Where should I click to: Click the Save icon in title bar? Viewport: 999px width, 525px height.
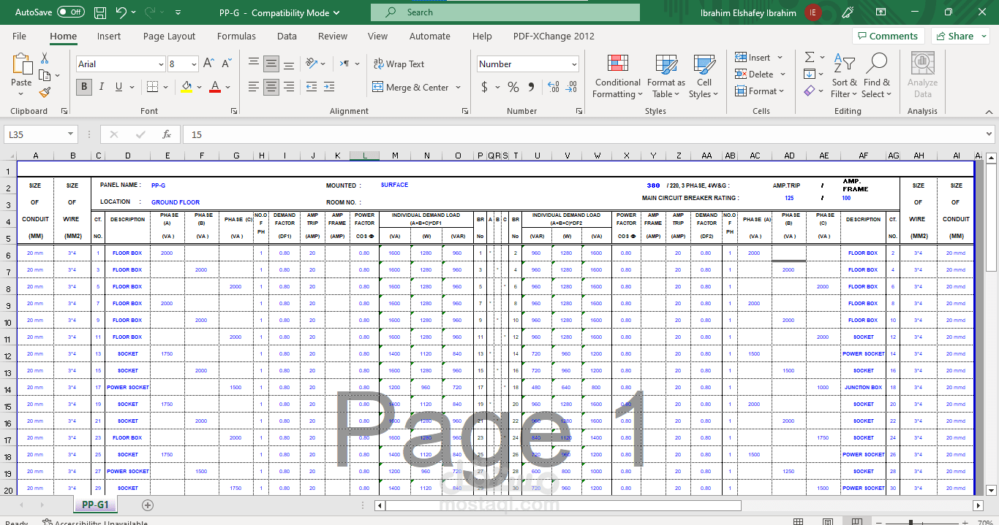(99, 12)
